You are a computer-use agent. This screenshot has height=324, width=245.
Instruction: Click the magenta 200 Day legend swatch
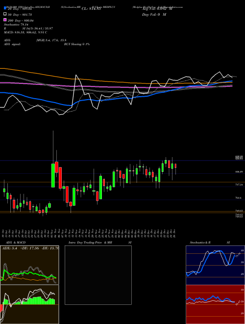tap(5, 20)
